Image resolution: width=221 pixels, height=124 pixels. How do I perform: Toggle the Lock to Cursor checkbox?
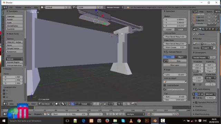point(165,85)
